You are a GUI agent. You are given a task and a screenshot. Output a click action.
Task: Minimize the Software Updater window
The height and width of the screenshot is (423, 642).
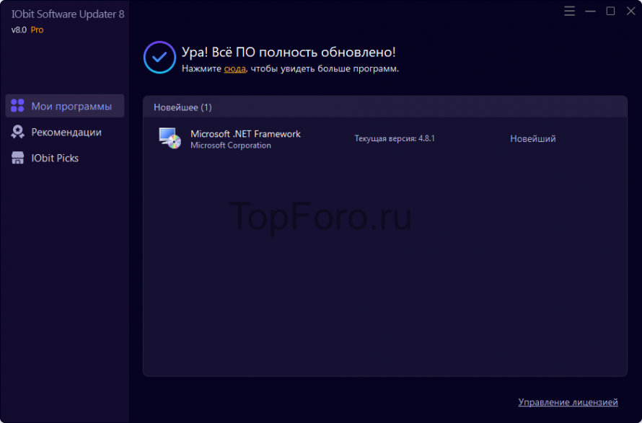pos(590,11)
